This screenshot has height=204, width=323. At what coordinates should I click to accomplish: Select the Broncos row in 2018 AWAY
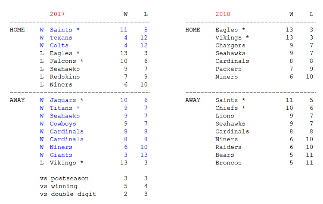click(x=264, y=163)
